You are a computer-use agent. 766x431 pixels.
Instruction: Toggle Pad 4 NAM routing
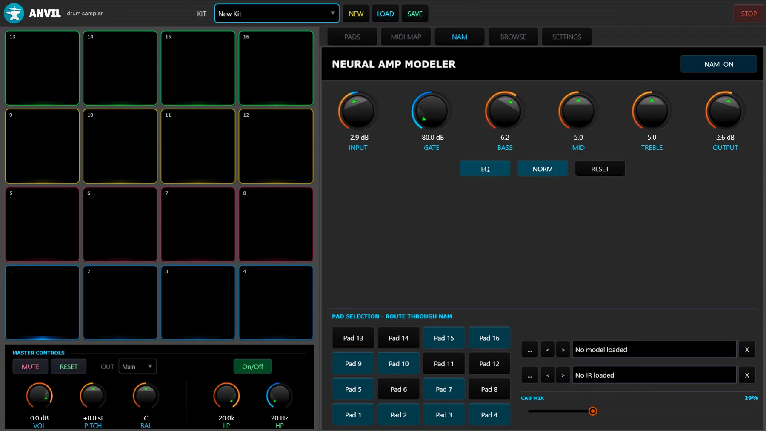pyautogui.click(x=489, y=415)
